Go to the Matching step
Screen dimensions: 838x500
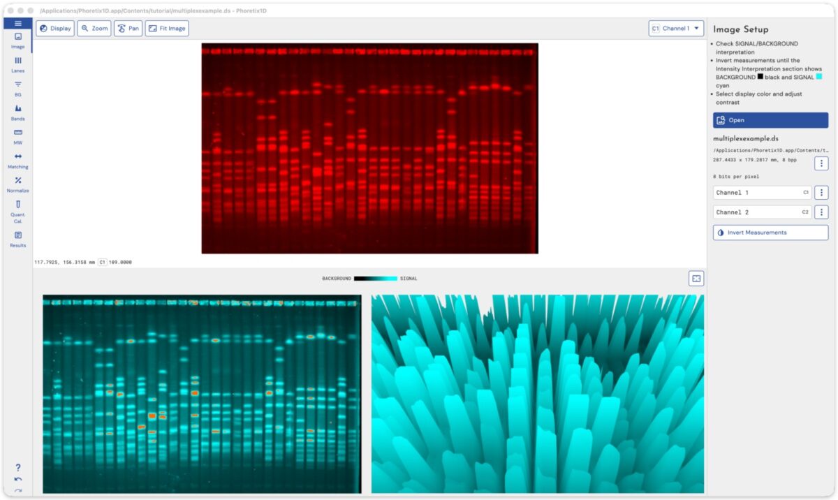(x=17, y=161)
